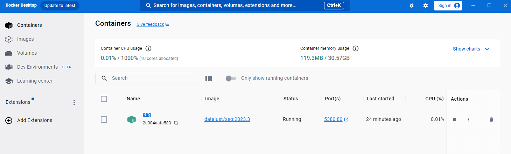Open datalust/seq:2023.3 image link
Viewport: 511px width, 154px height.
tap(227, 119)
